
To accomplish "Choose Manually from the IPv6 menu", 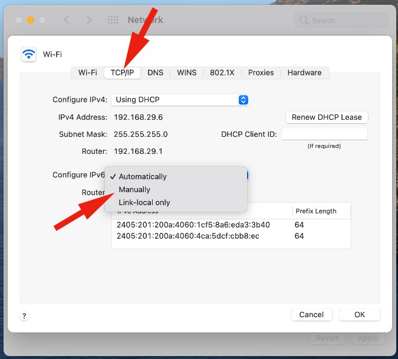I will [134, 189].
